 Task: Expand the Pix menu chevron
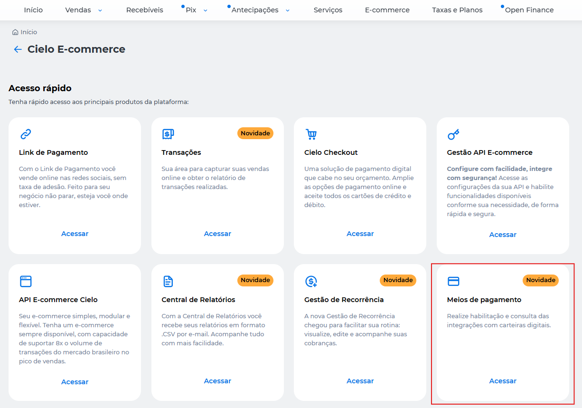(205, 10)
